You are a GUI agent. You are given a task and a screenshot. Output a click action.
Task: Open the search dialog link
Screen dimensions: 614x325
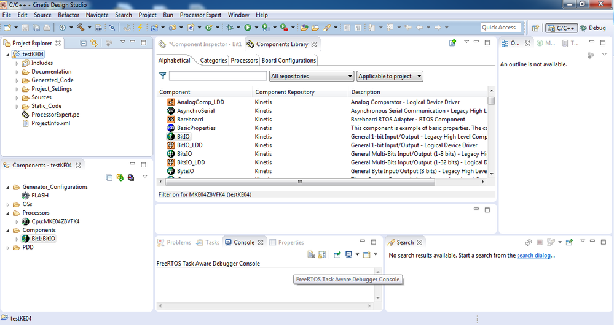tap(534, 255)
